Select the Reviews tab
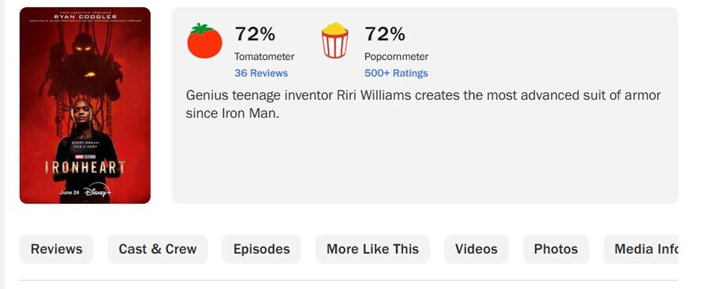This screenshot has width=710, height=289. 57,249
